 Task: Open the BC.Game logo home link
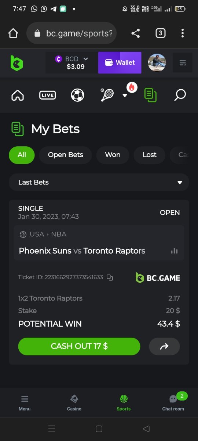[x=16, y=63]
